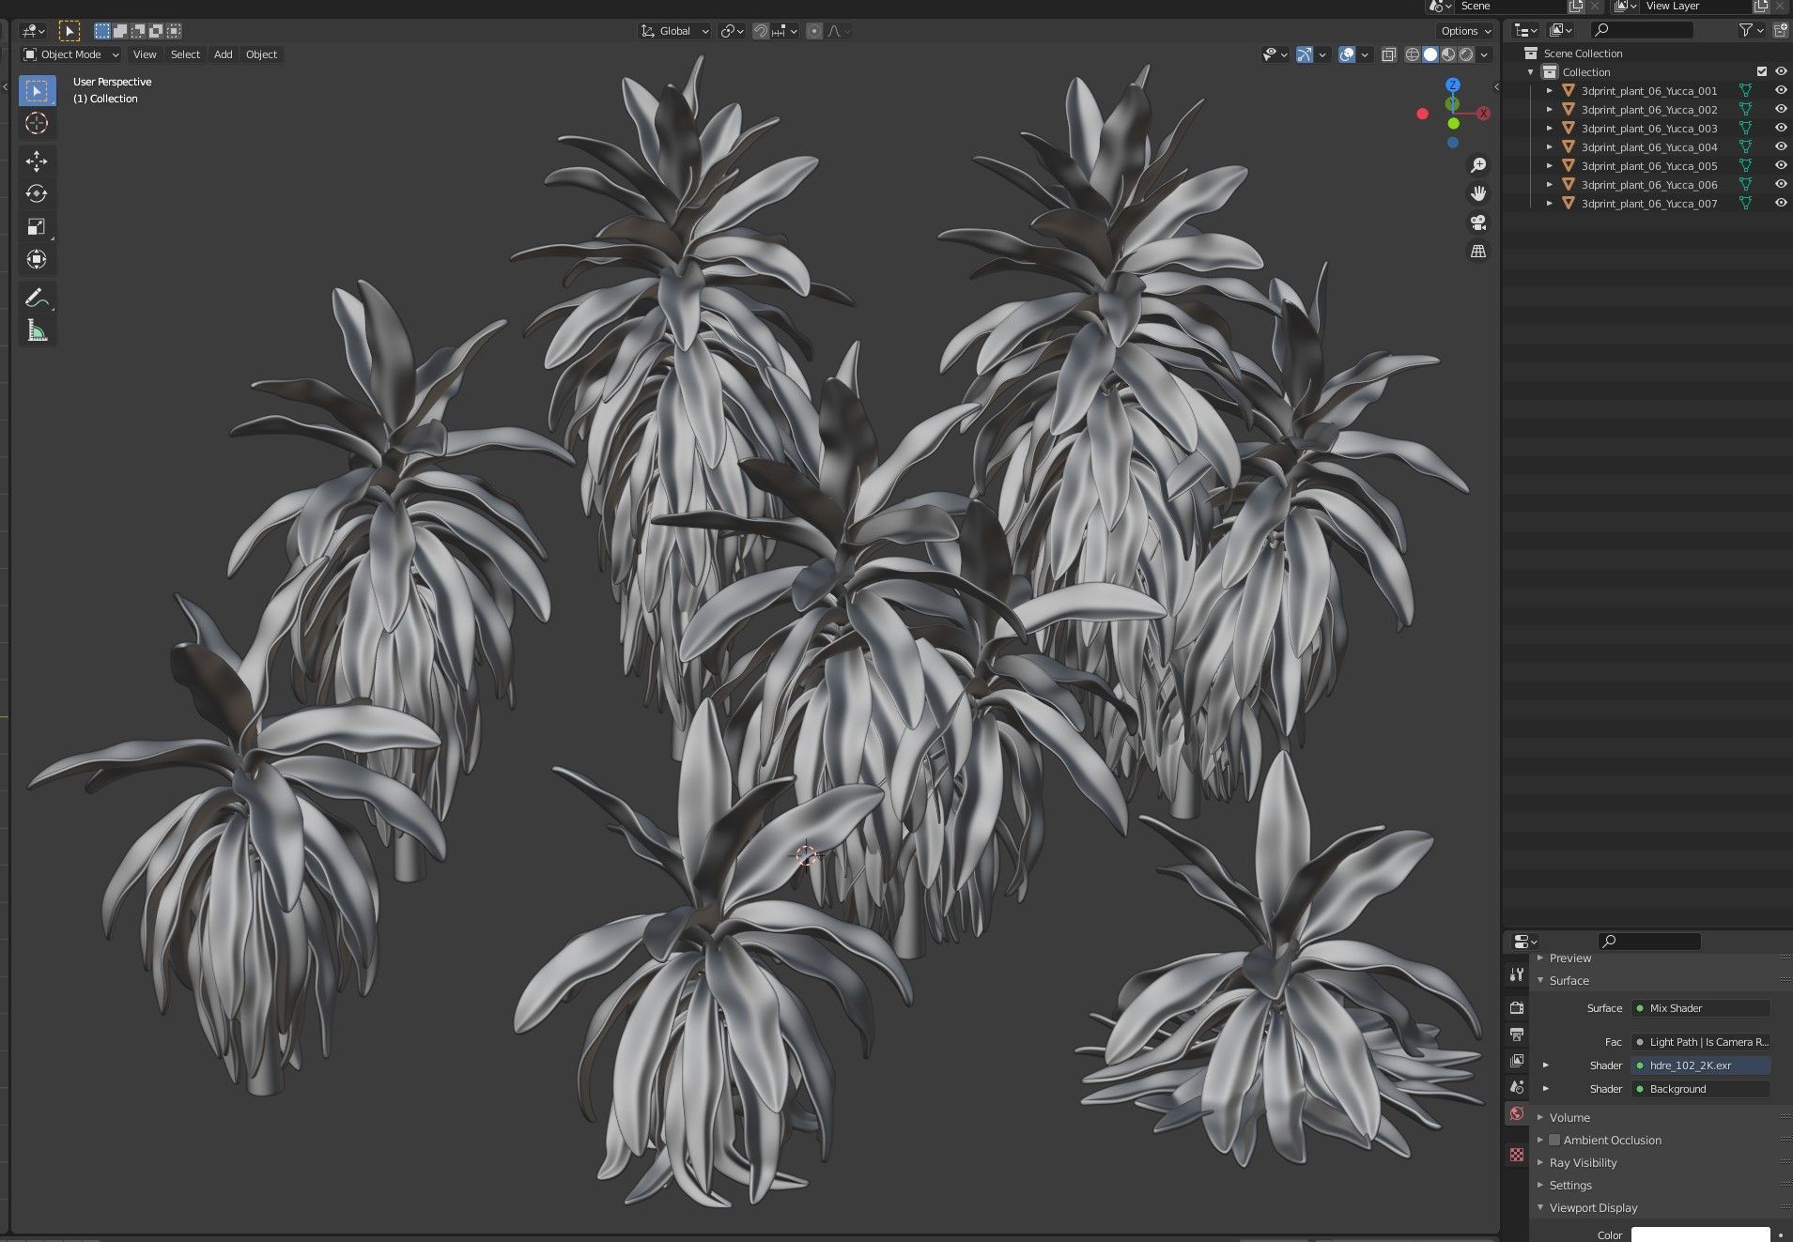
Task: Uncheck the Collection exclude-from-view-layer checkbox
Action: click(1762, 72)
